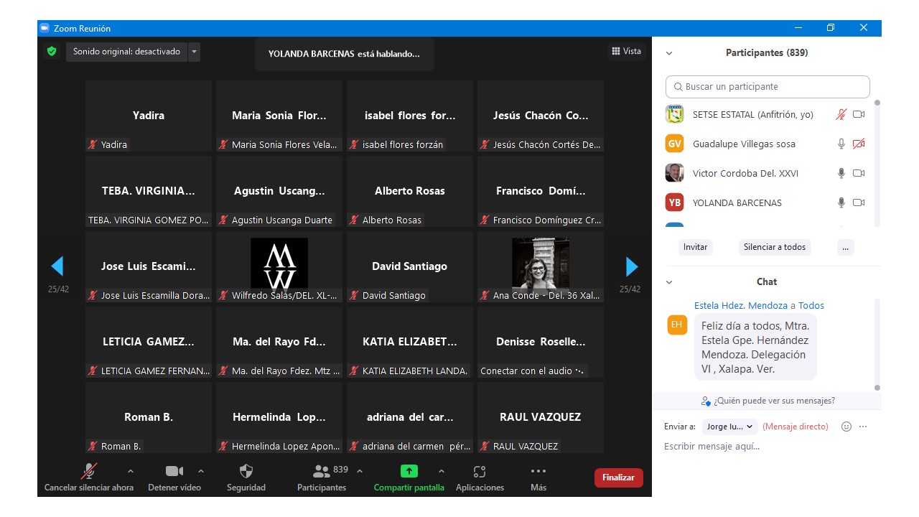Open participants panel more options (...)
The width and height of the screenshot is (919, 517).
pos(846,247)
